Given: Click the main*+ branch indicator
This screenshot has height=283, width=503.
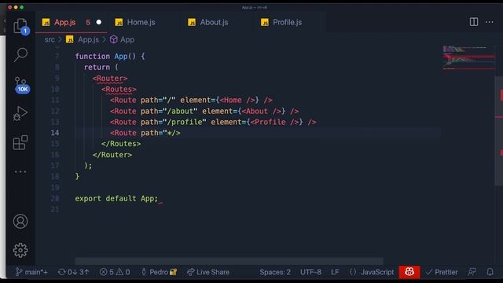Looking at the screenshot, I should pyautogui.click(x=31, y=272).
